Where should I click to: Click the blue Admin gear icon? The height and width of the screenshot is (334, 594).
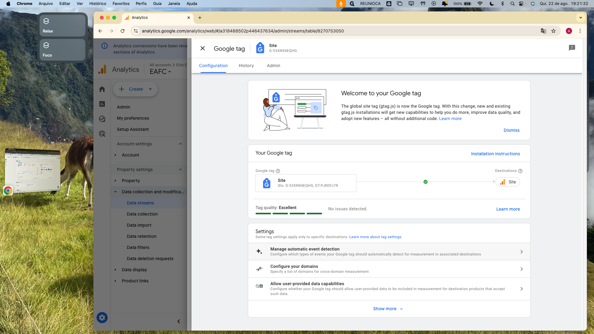[x=102, y=318]
